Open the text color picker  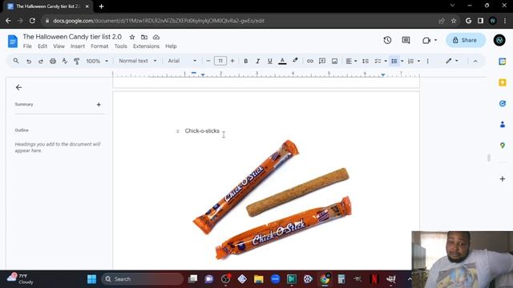[282, 61]
